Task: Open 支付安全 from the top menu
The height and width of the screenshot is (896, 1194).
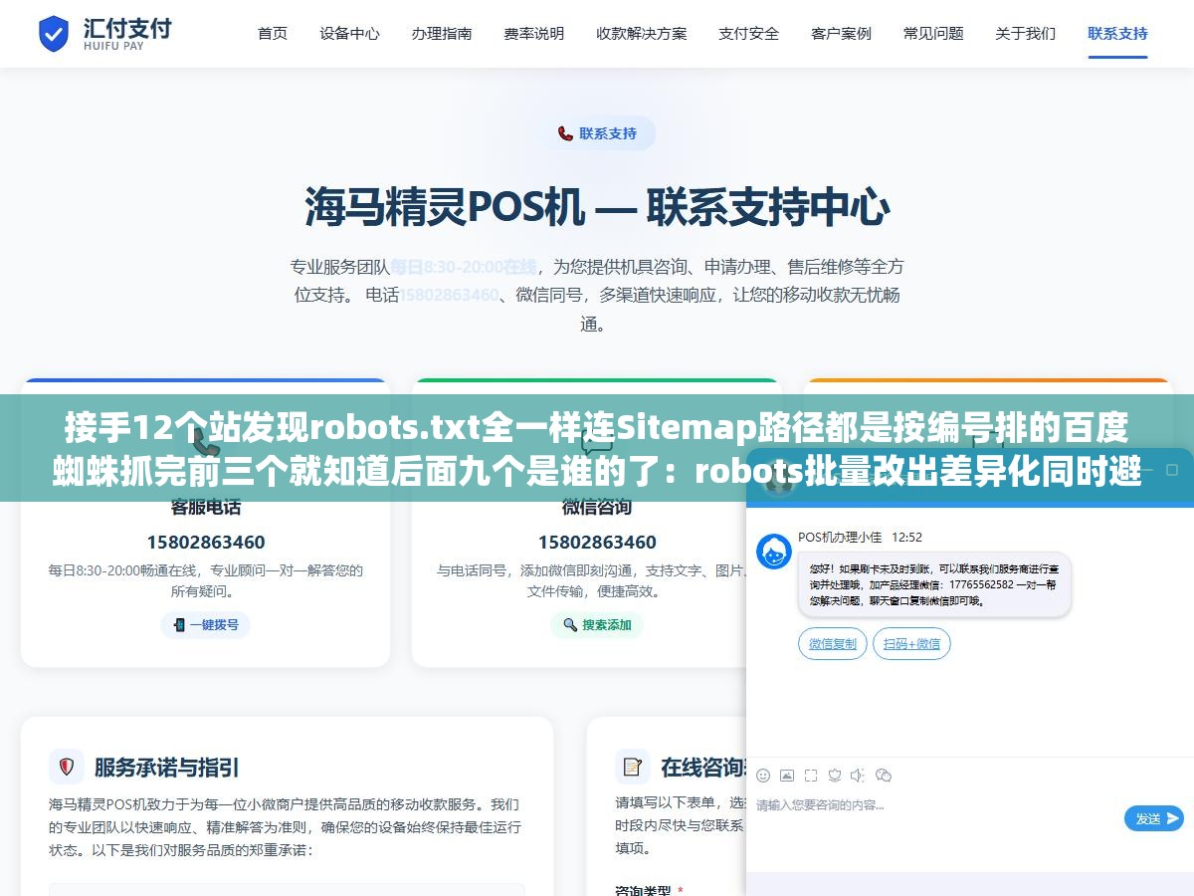Action: click(749, 34)
